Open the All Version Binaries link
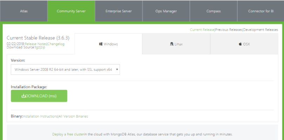Screen dimensions: 284x140 [x=73, y=116]
